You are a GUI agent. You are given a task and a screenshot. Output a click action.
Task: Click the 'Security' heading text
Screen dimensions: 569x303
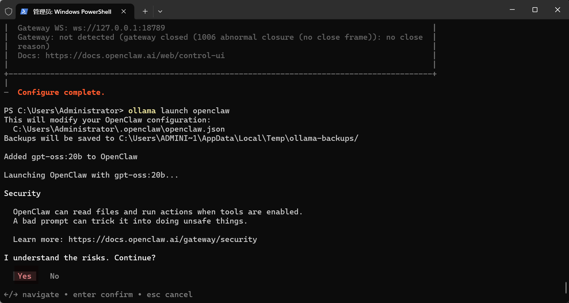[22, 193]
